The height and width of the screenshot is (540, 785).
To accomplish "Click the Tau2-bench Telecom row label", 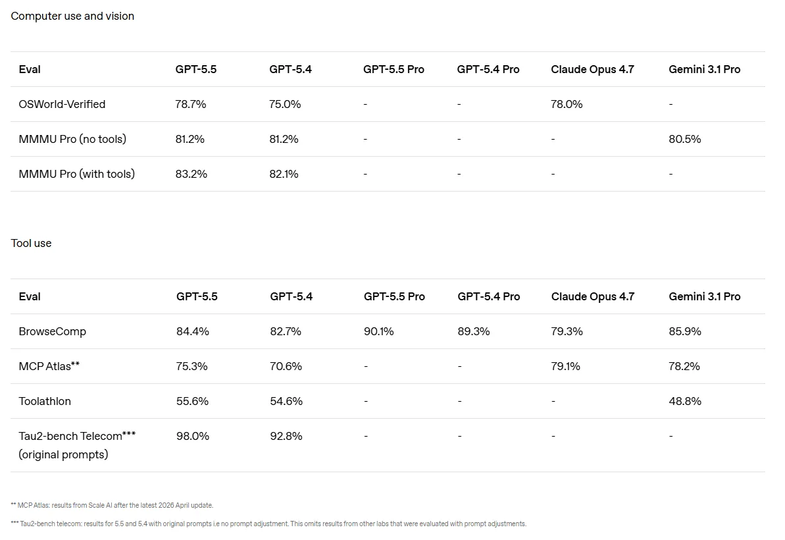I will [77, 445].
